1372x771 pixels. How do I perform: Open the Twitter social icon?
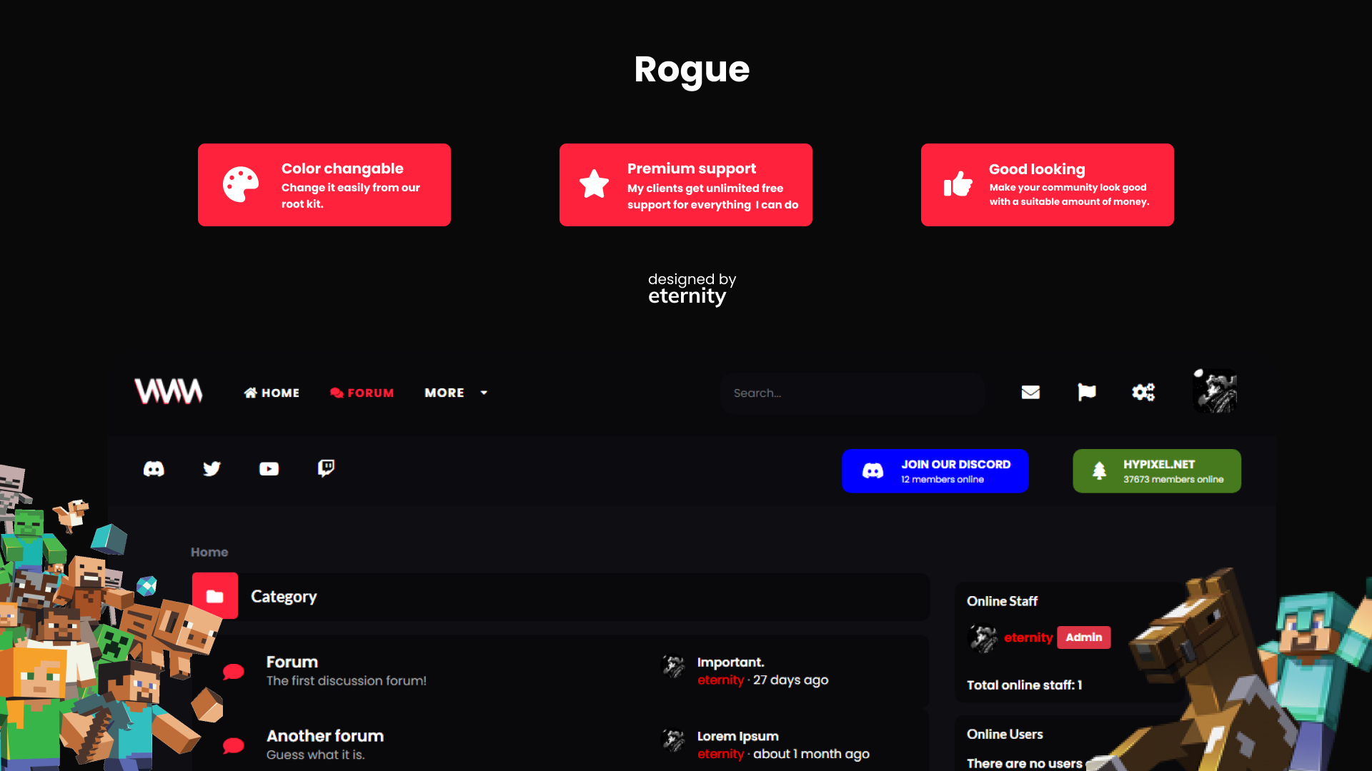coord(212,469)
